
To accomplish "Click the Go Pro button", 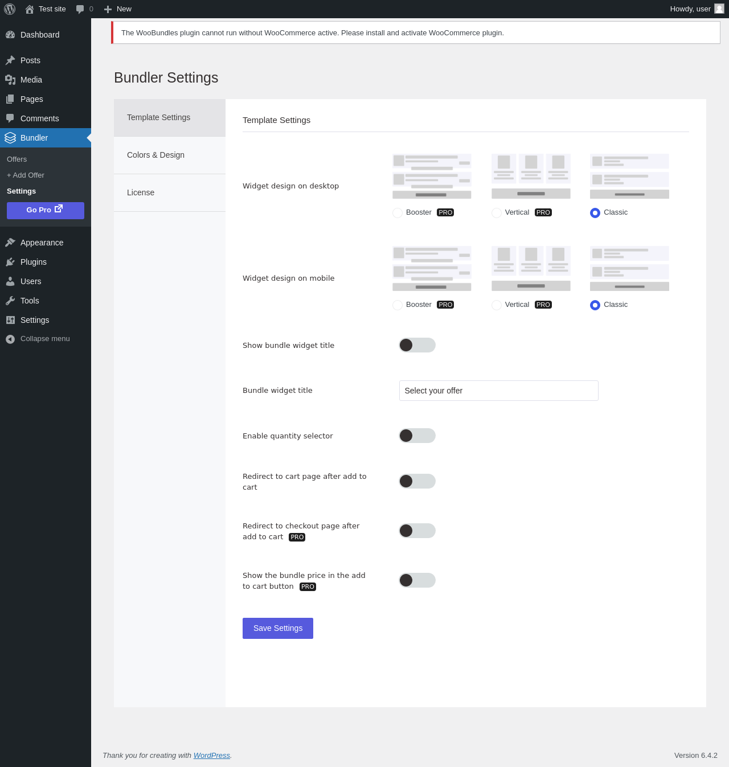I will click(x=46, y=210).
